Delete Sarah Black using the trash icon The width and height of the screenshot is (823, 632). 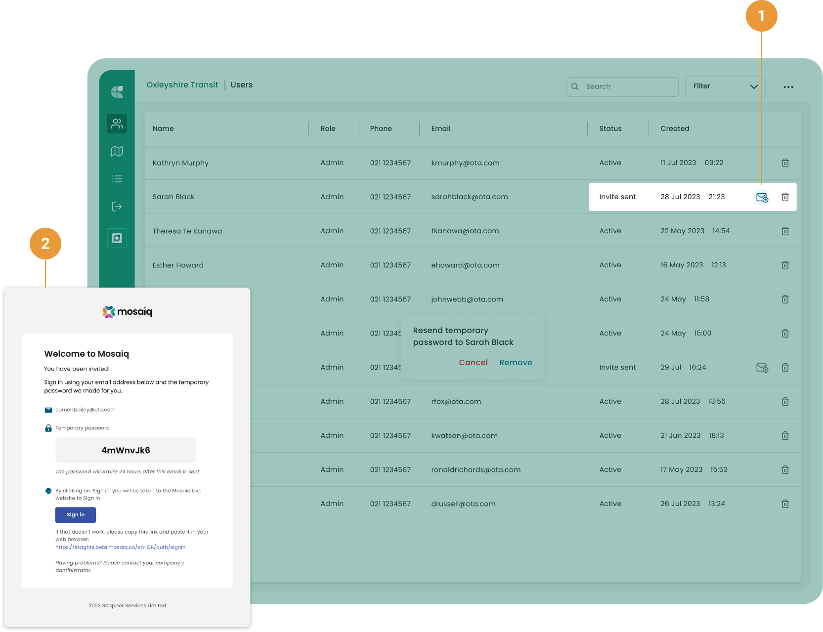[x=785, y=197]
